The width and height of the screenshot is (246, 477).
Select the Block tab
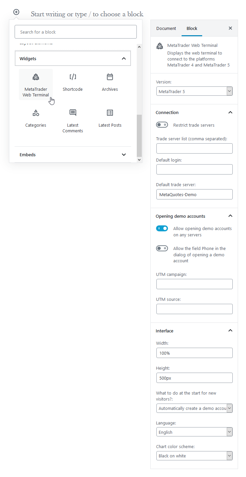point(192,28)
